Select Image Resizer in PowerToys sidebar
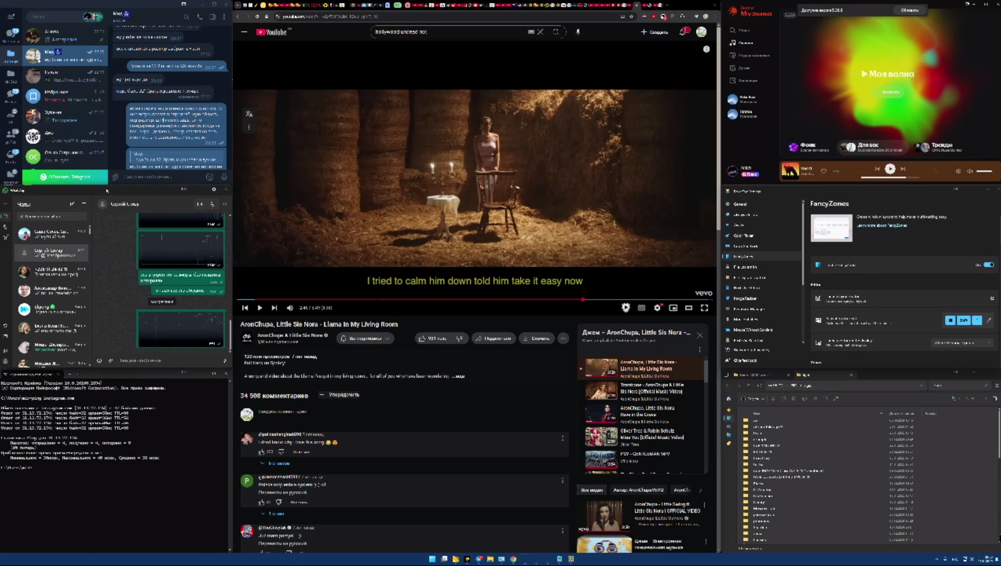The width and height of the screenshot is (1001, 566). 745,299
